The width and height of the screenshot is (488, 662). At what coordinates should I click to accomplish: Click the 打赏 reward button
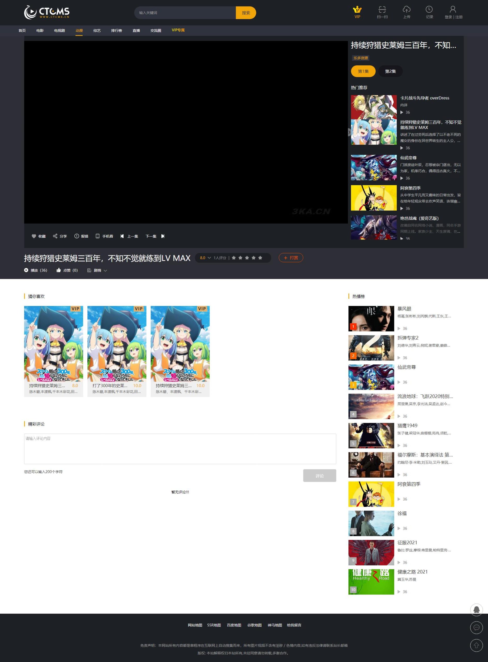tap(291, 258)
